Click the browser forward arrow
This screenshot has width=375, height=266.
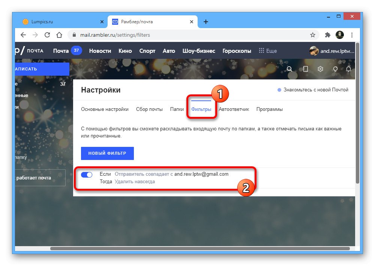[35, 35]
